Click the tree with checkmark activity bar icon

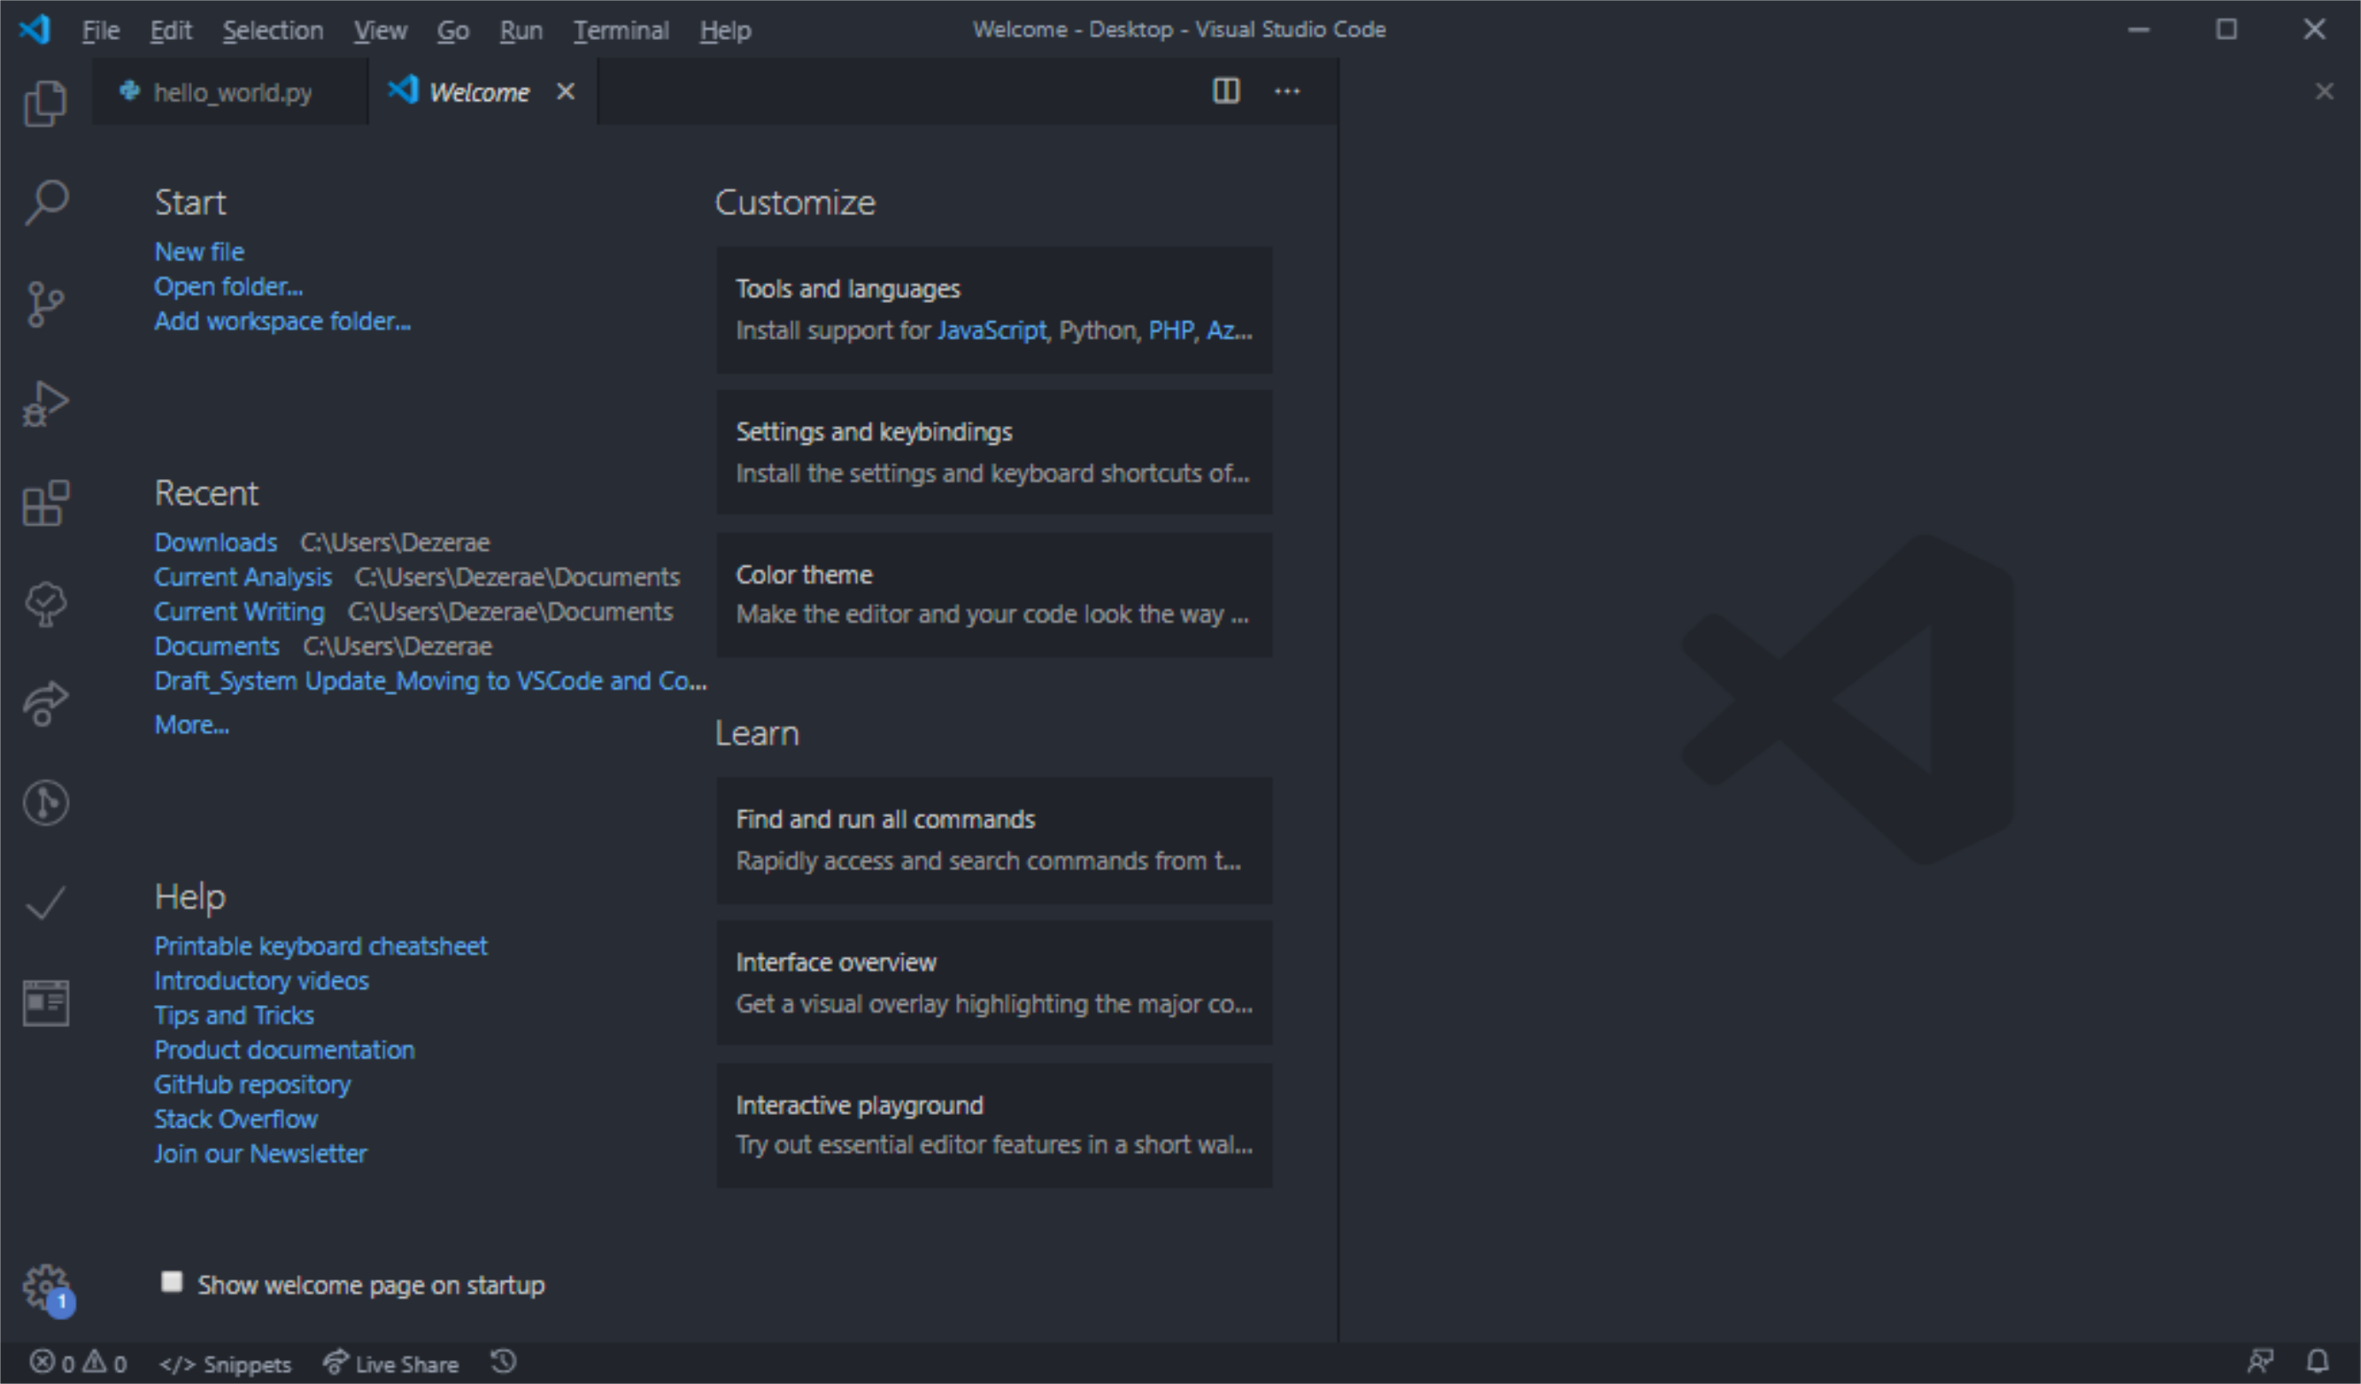45,605
